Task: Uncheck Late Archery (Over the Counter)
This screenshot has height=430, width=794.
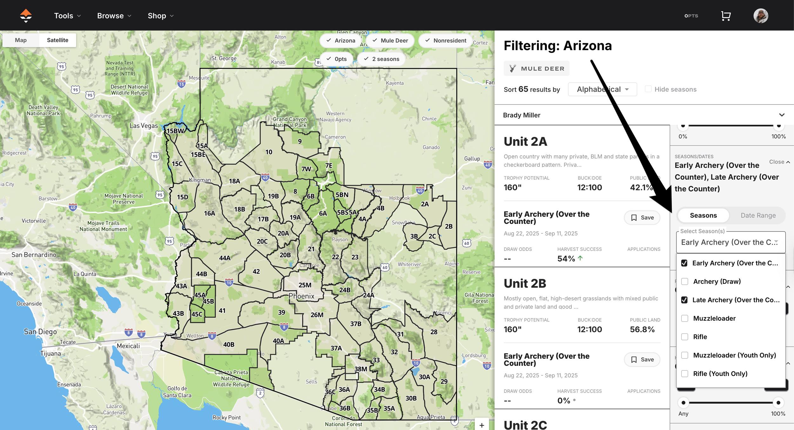Action: (x=684, y=300)
